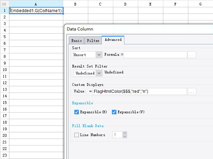Click the Custom Displays Value field
Image resolution: width=213 pixels, height=159 pixels.
139,91
